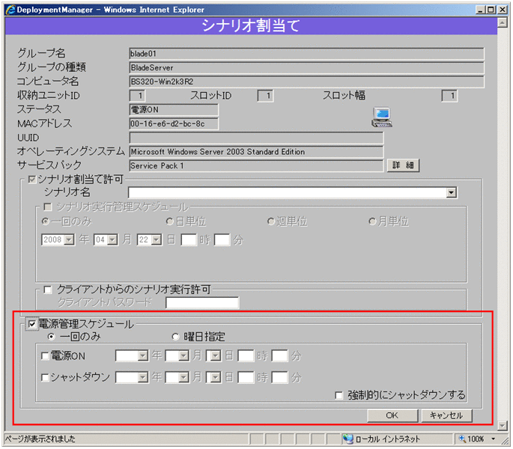The width and height of the screenshot is (513, 449).
Task: Open シャットダウン day dropdown
Action: pos(216,378)
